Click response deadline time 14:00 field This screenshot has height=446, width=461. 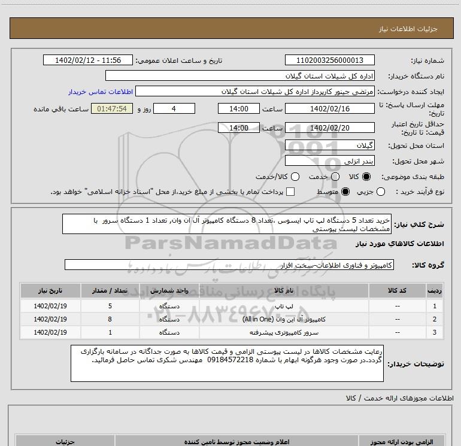pyautogui.click(x=239, y=108)
